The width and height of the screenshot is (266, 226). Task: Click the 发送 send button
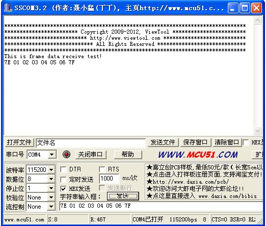point(123,196)
